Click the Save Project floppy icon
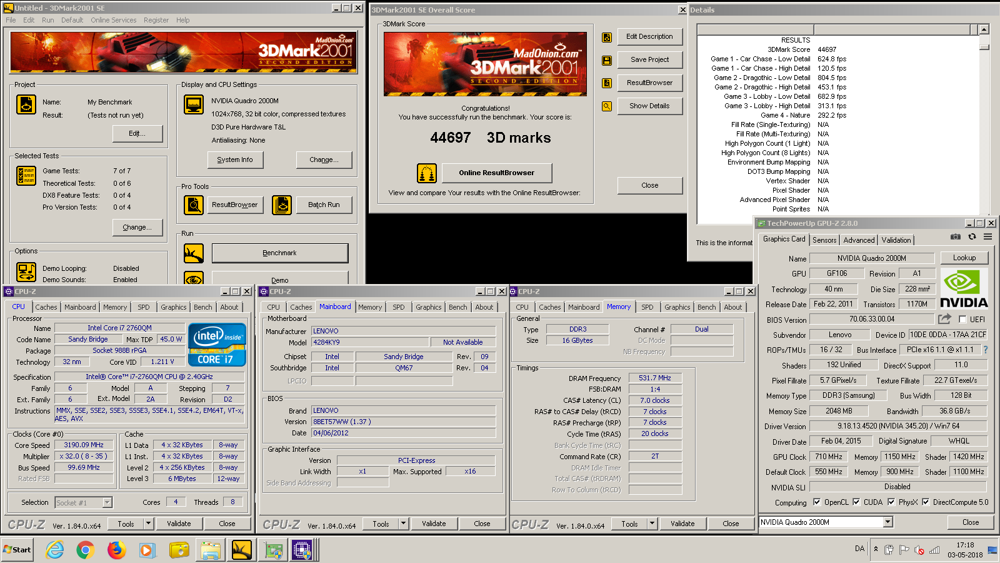 (606, 61)
